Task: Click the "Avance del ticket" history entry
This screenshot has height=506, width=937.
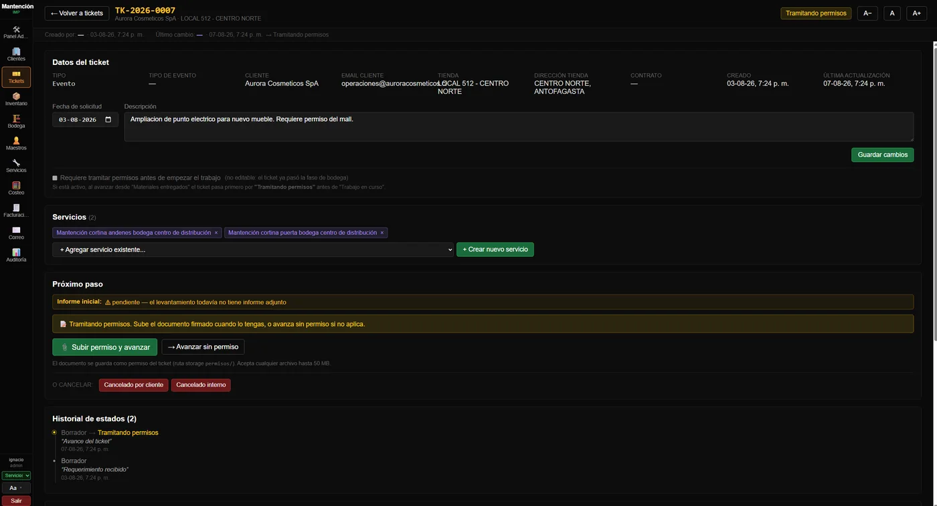Action: [x=86, y=441]
